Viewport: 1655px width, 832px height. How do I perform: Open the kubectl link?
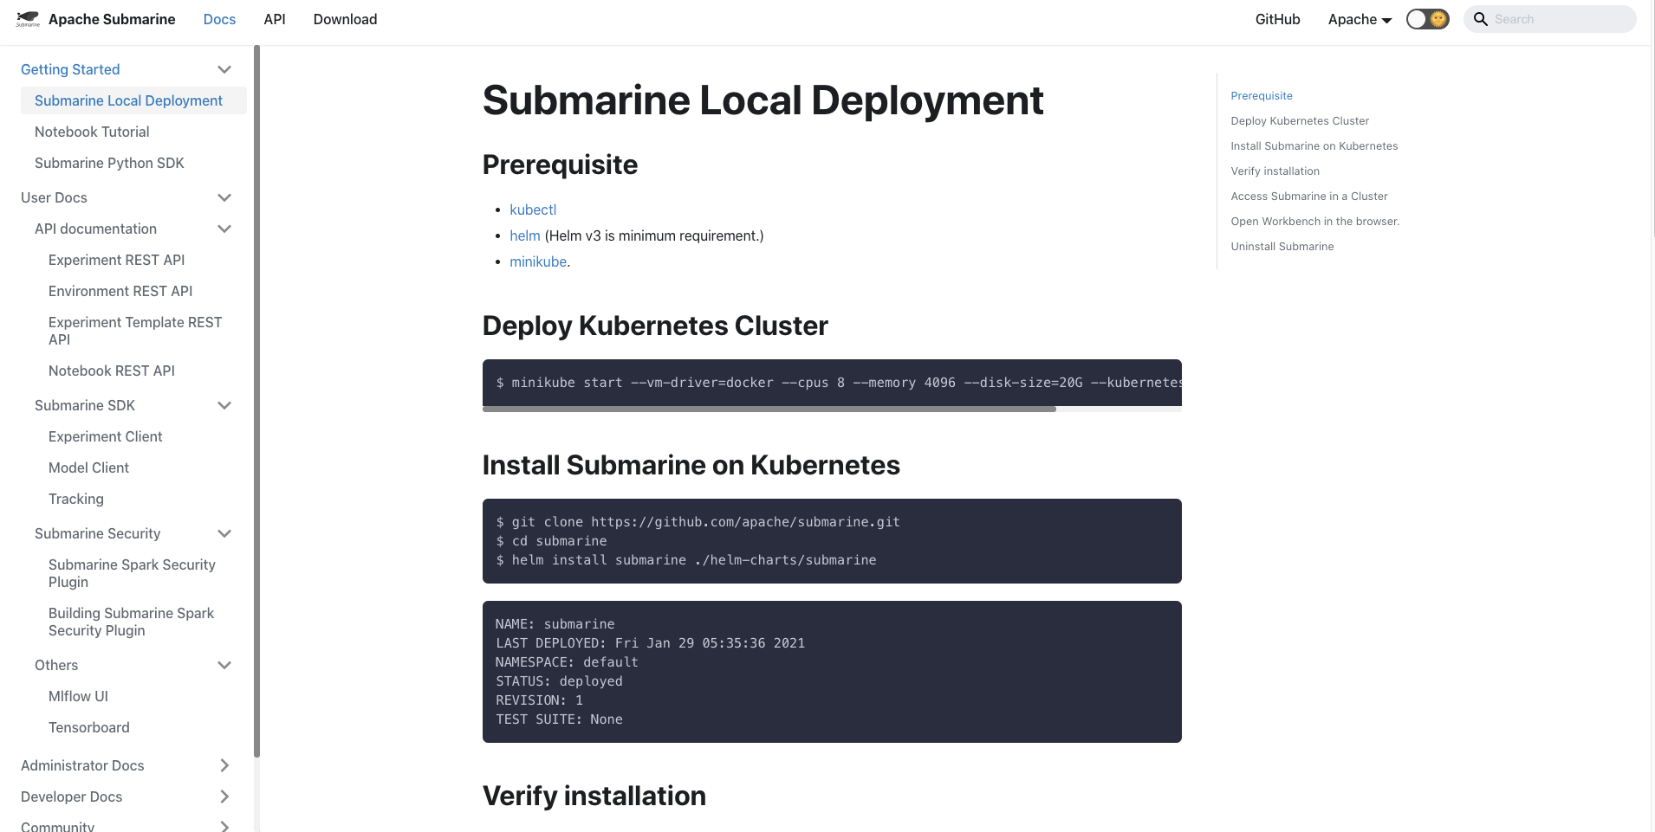point(533,210)
